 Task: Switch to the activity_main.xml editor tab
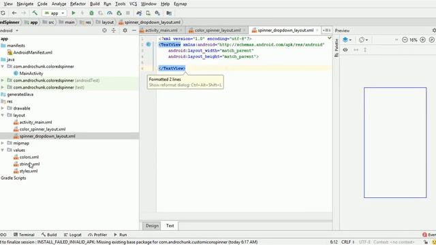tap(161, 30)
